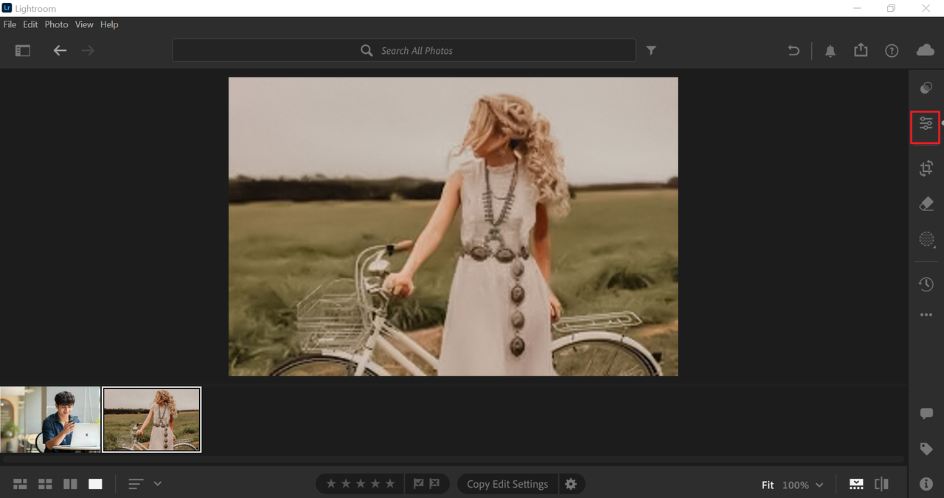Image resolution: width=944 pixels, height=498 pixels.
Task: Select the Healing eraser tool
Action: coord(926,204)
